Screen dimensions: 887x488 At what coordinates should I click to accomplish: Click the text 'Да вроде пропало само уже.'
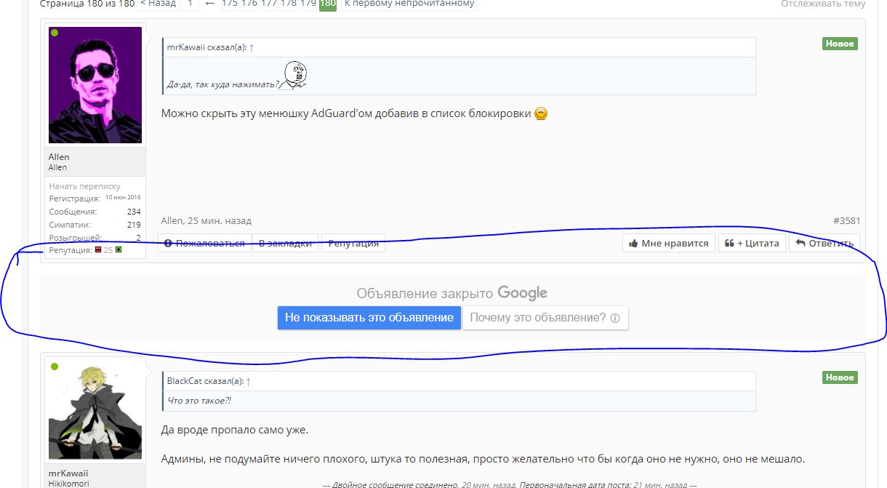point(235,430)
